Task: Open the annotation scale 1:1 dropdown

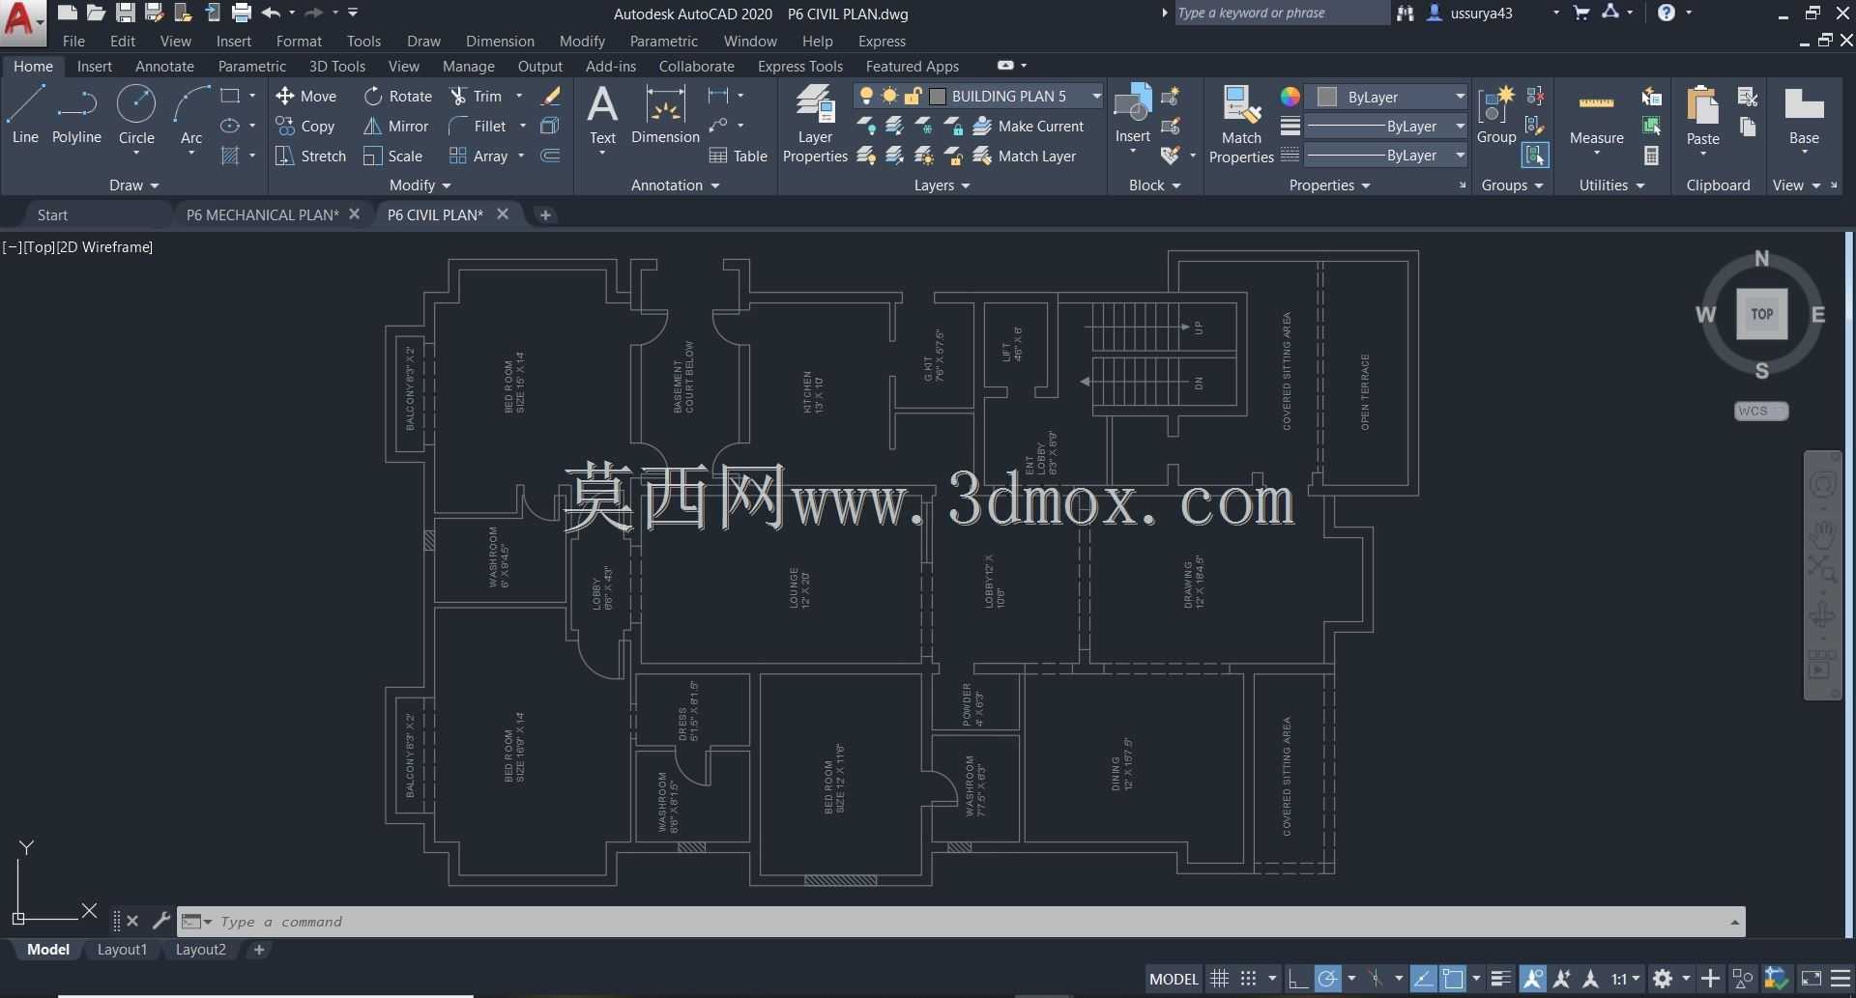Action: click(x=1626, y=979)
